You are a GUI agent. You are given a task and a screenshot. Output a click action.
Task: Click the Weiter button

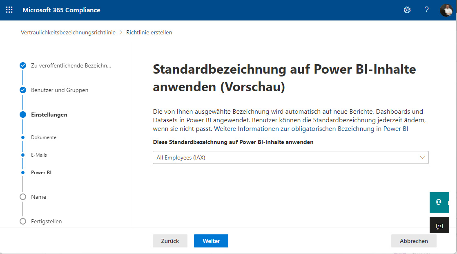pos(211,241)
